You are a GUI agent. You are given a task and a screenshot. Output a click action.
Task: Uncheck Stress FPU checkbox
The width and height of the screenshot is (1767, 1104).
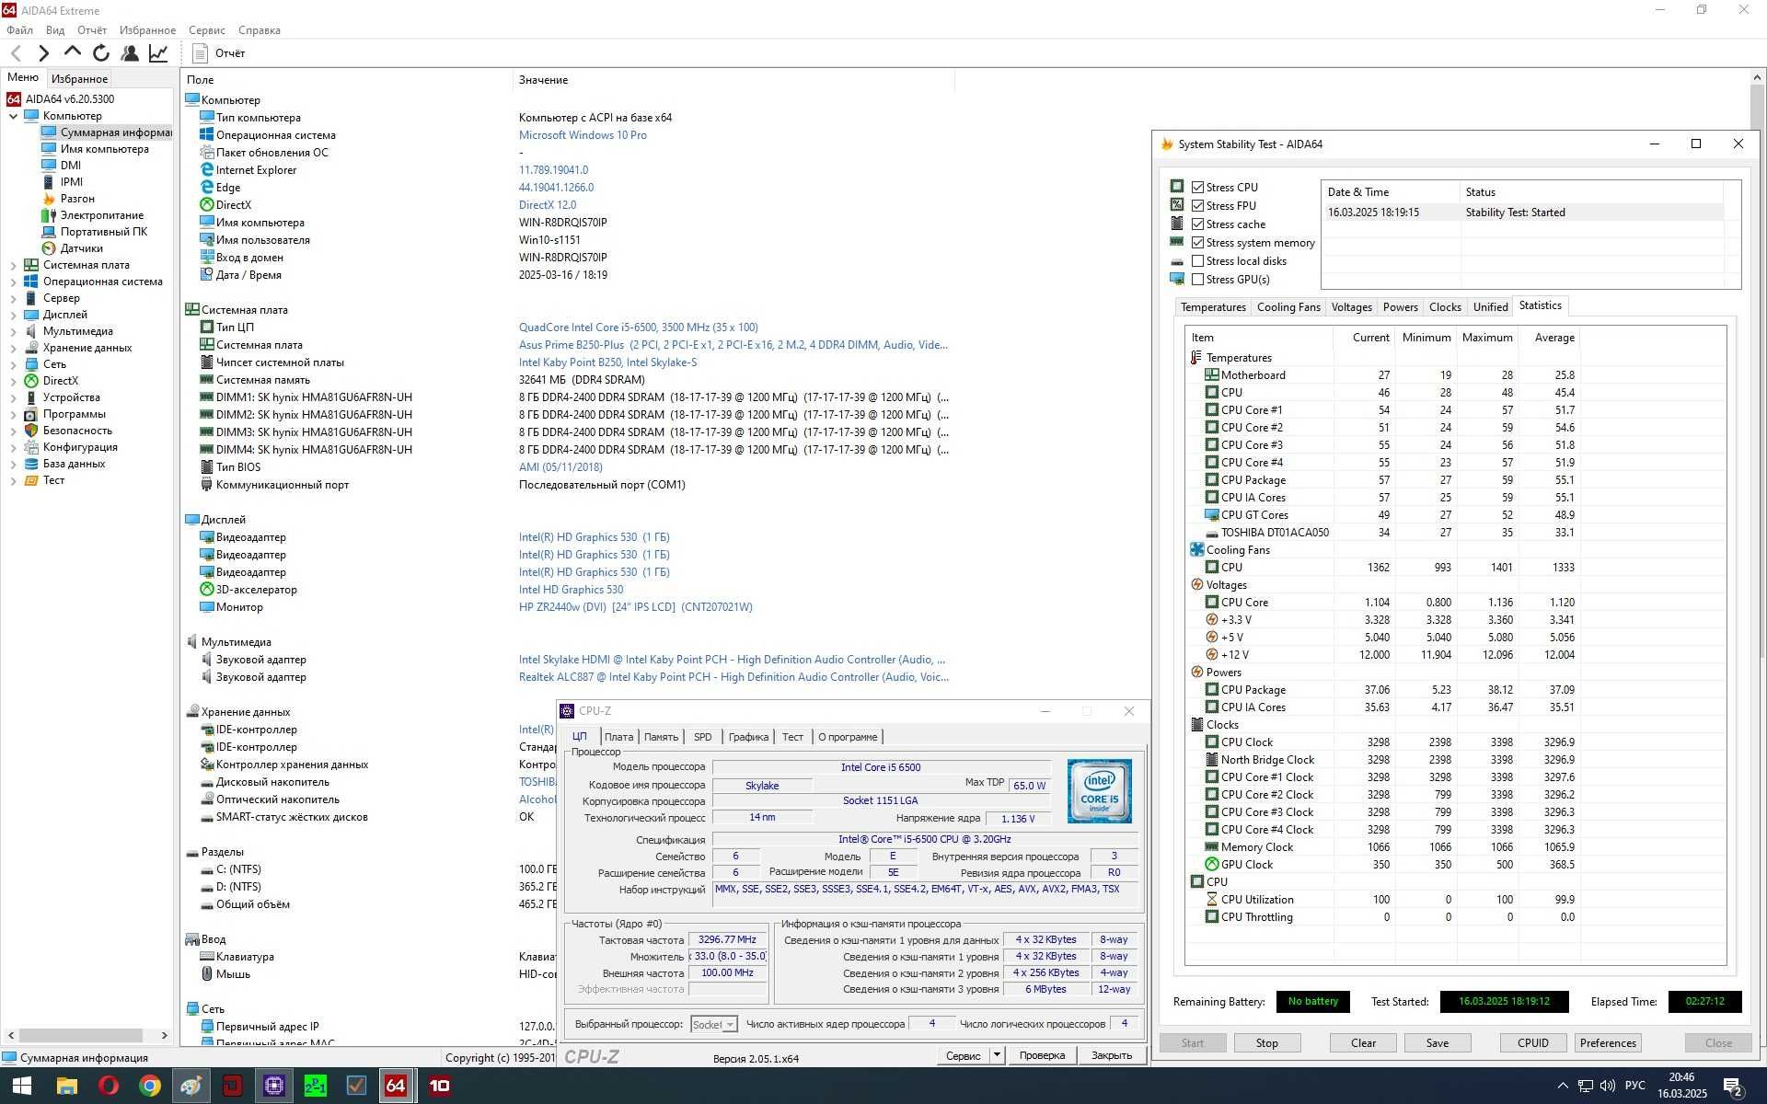point(1197,205)
